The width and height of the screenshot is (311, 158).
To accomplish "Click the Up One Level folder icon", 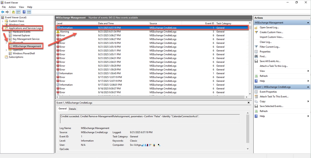I will 13,12.
